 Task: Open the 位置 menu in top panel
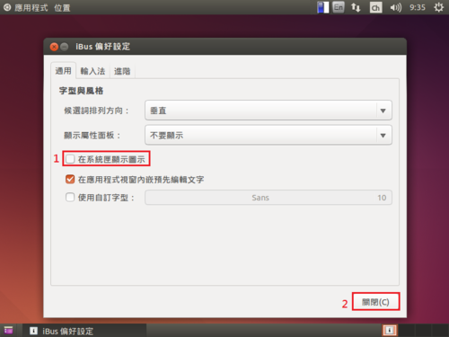click(x=62, y=7)
